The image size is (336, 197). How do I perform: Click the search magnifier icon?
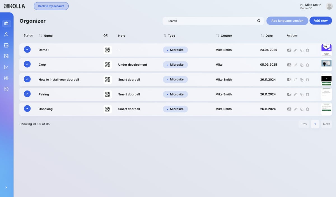(x=259, y=21)
